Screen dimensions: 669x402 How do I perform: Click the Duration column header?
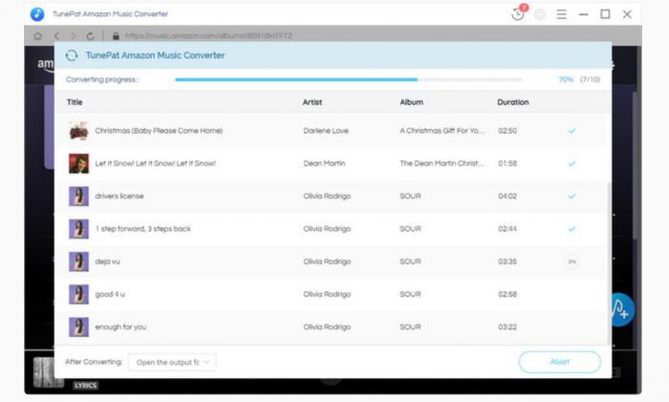pos(513,102)
